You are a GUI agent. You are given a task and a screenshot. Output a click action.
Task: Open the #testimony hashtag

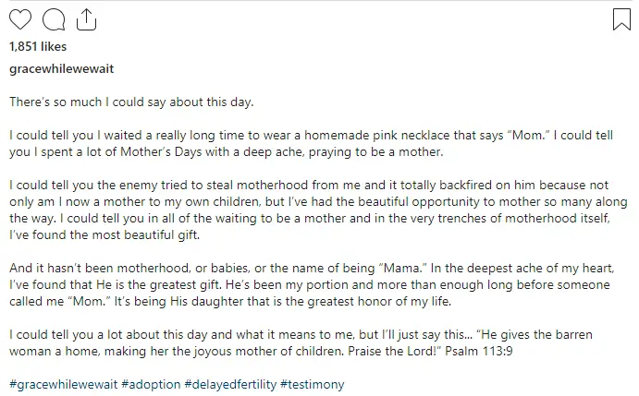pos(313,384)
